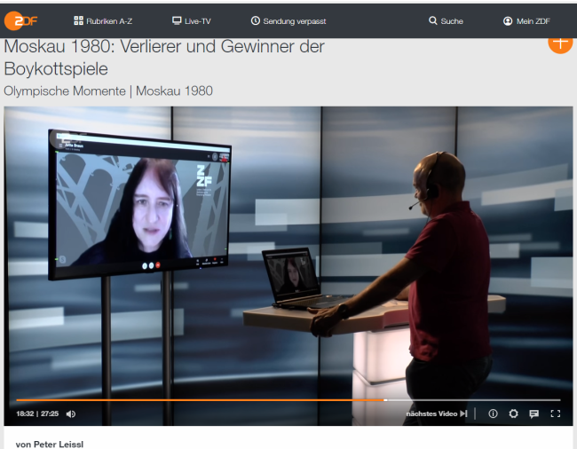Open Mein ZDF account
Screen dimensions: 577x449
(x=526, y=21)
